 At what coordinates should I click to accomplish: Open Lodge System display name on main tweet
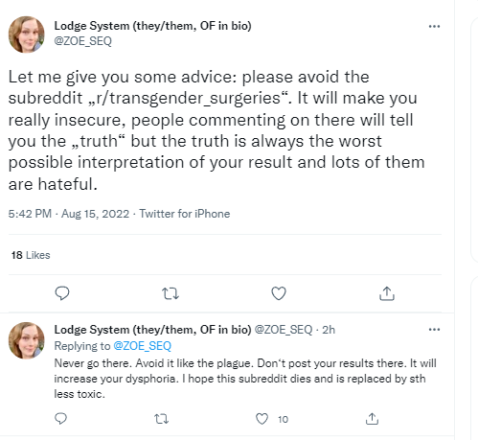(152, 26)
